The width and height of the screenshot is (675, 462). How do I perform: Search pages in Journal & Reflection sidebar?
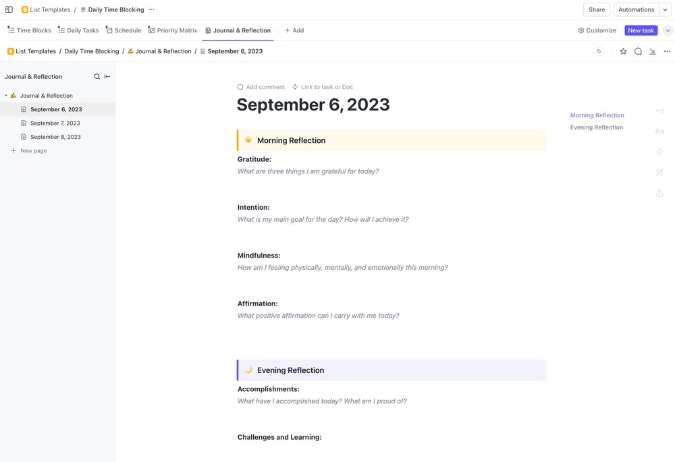pyautogui.click(x=97, y=77)
